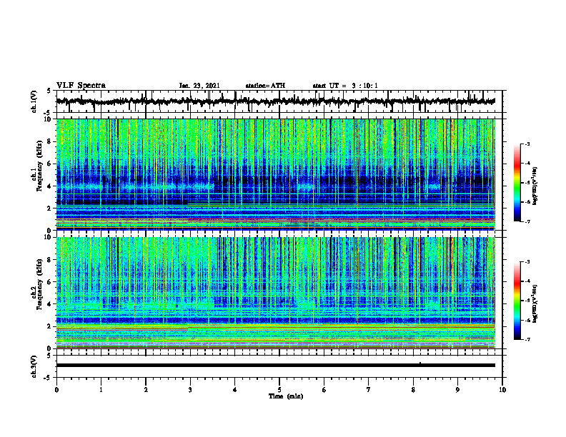This screenshot has width=566, height=437.
Task: Click the time axis tick label "1"
Action: point(101,390)
